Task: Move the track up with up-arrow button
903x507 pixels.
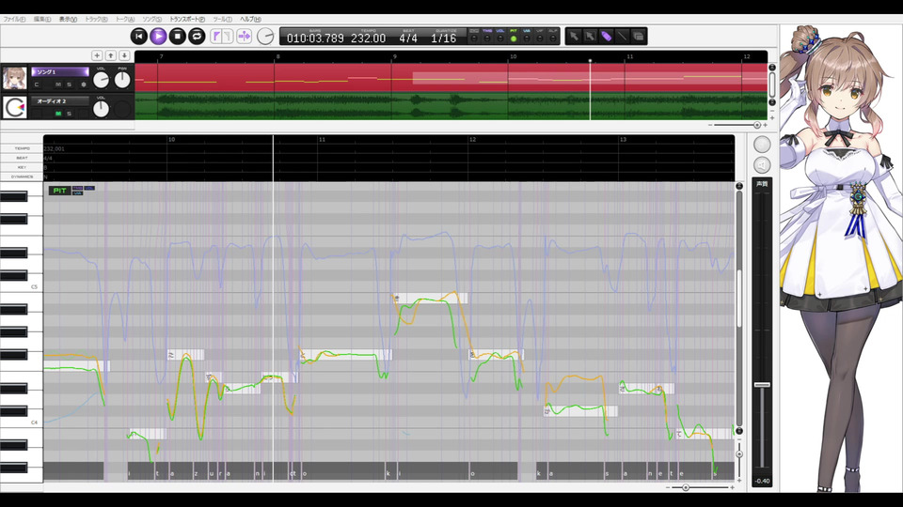Action: 111,55
